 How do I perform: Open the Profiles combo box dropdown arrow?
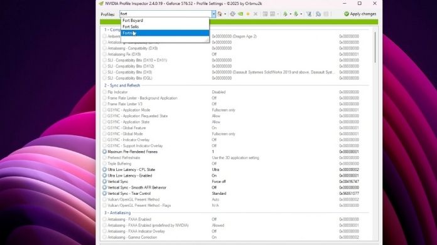[x=213, y=14]
